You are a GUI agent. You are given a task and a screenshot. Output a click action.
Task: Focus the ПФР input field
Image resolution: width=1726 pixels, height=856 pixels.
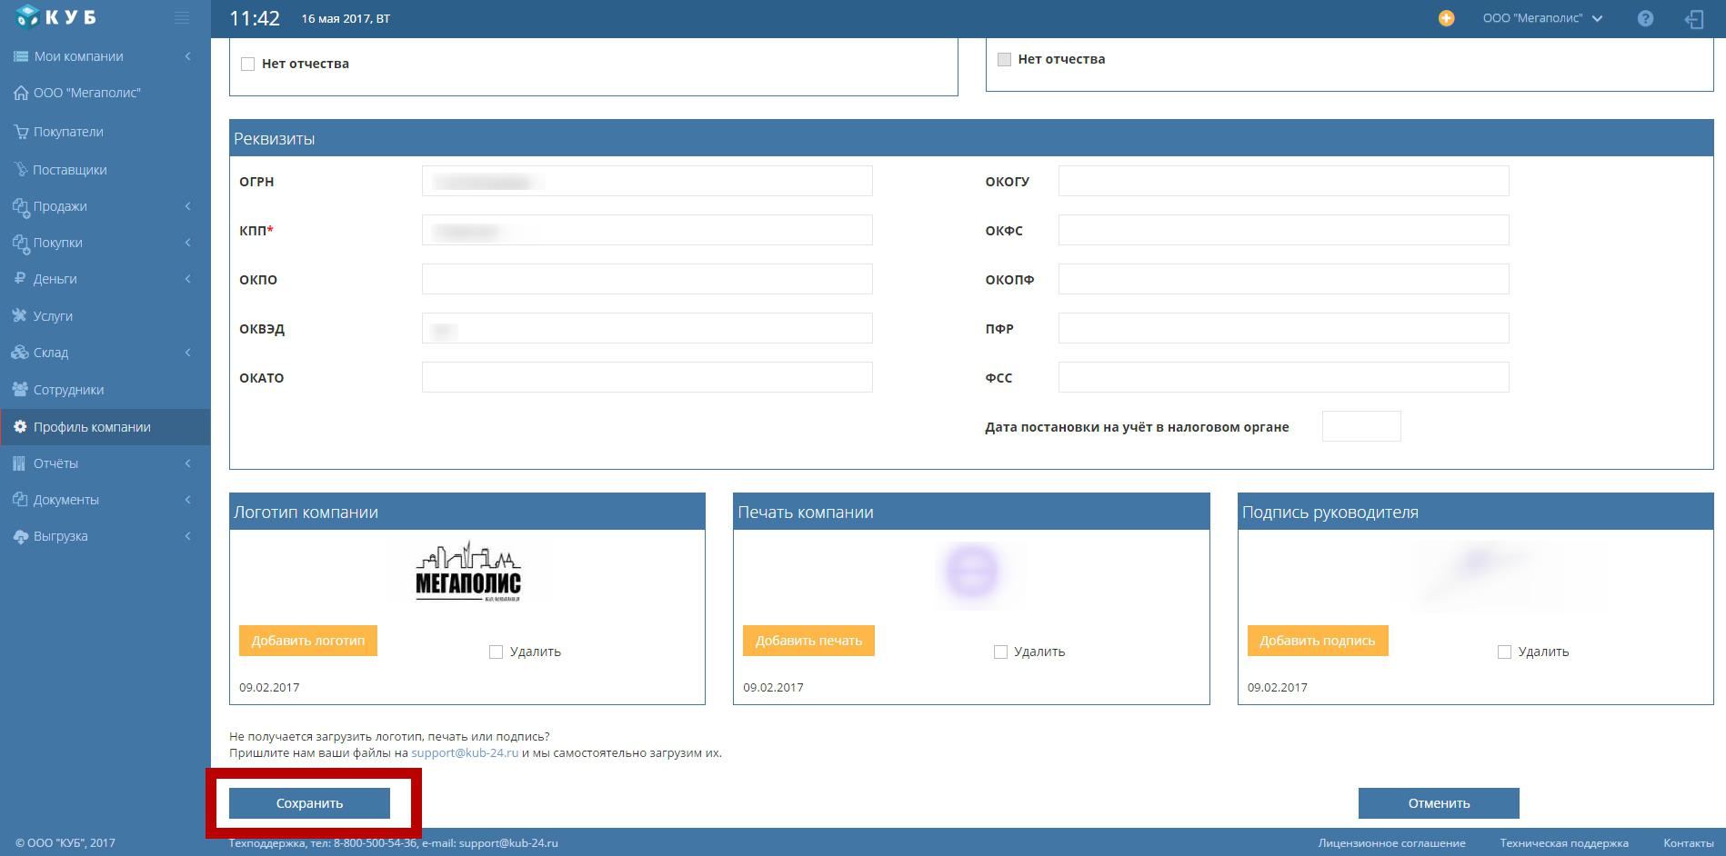coord(1284,328)
